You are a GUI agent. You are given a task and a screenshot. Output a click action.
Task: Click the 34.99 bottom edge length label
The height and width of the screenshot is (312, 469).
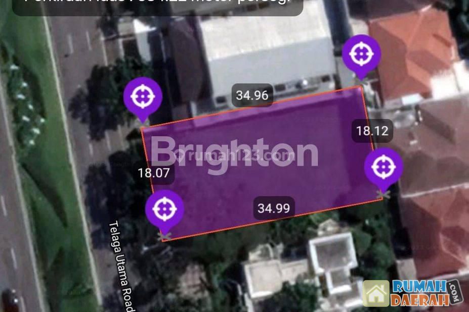coord(274,208)
